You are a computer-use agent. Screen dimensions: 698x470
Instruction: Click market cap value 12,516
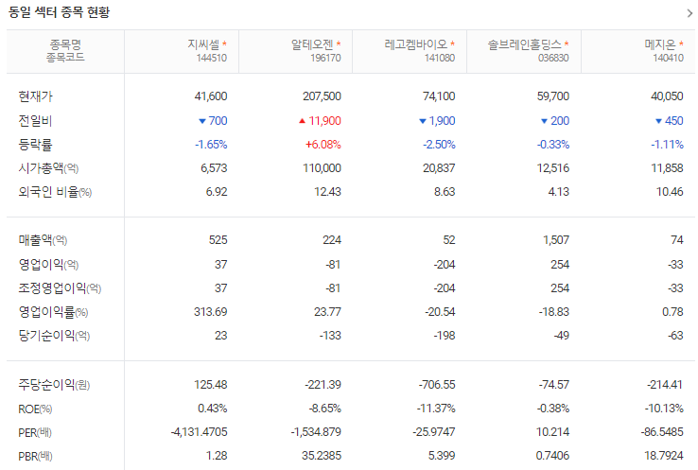553,168
